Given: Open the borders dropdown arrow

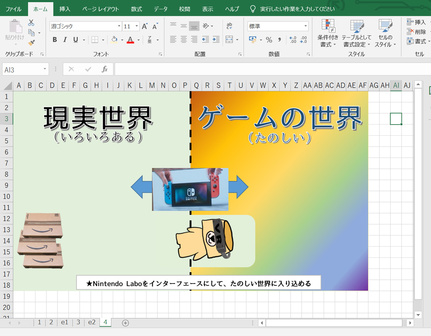Looking at the screenshot, I should point(103,40).
